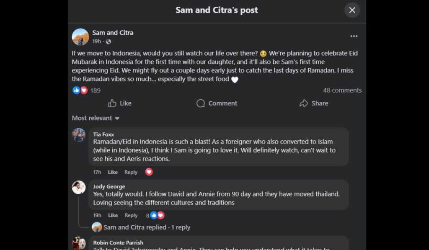Open the three-dots post options menu

click(354, 36)
